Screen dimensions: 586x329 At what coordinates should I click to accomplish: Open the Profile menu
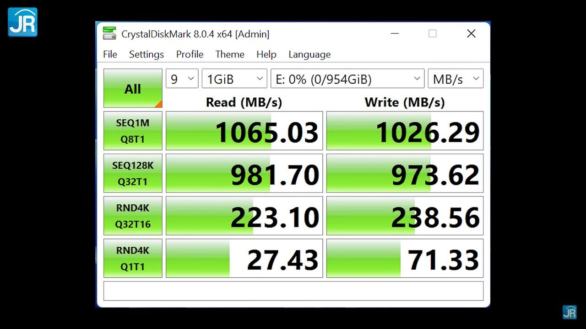[190, 54]
